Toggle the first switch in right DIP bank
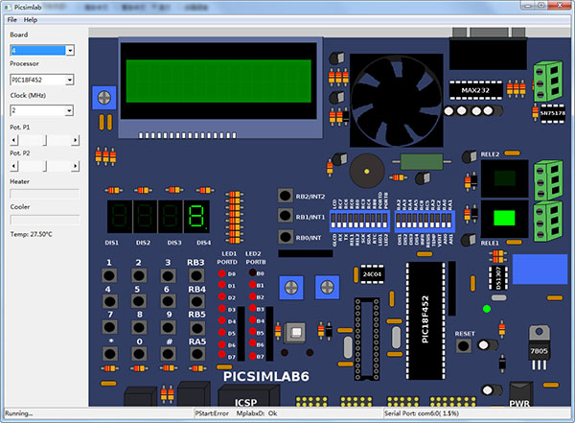 click(x=399, y=221)
